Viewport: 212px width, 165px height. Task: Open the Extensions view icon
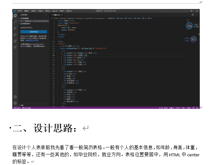[15, 41]
